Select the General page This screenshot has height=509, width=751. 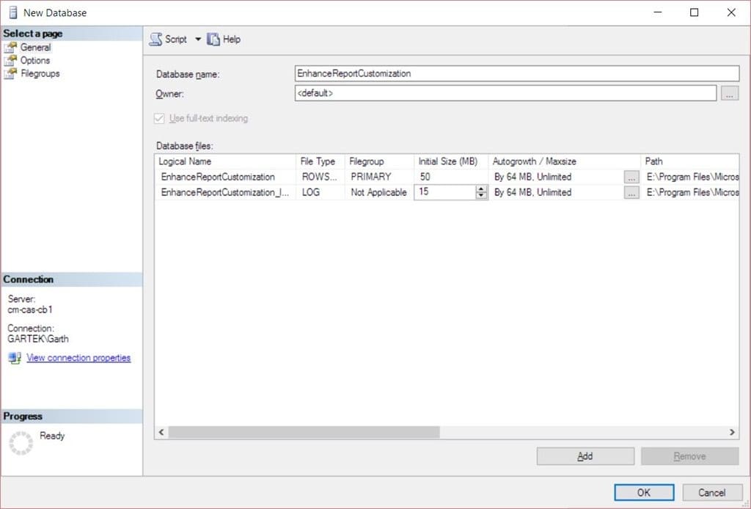35,48
